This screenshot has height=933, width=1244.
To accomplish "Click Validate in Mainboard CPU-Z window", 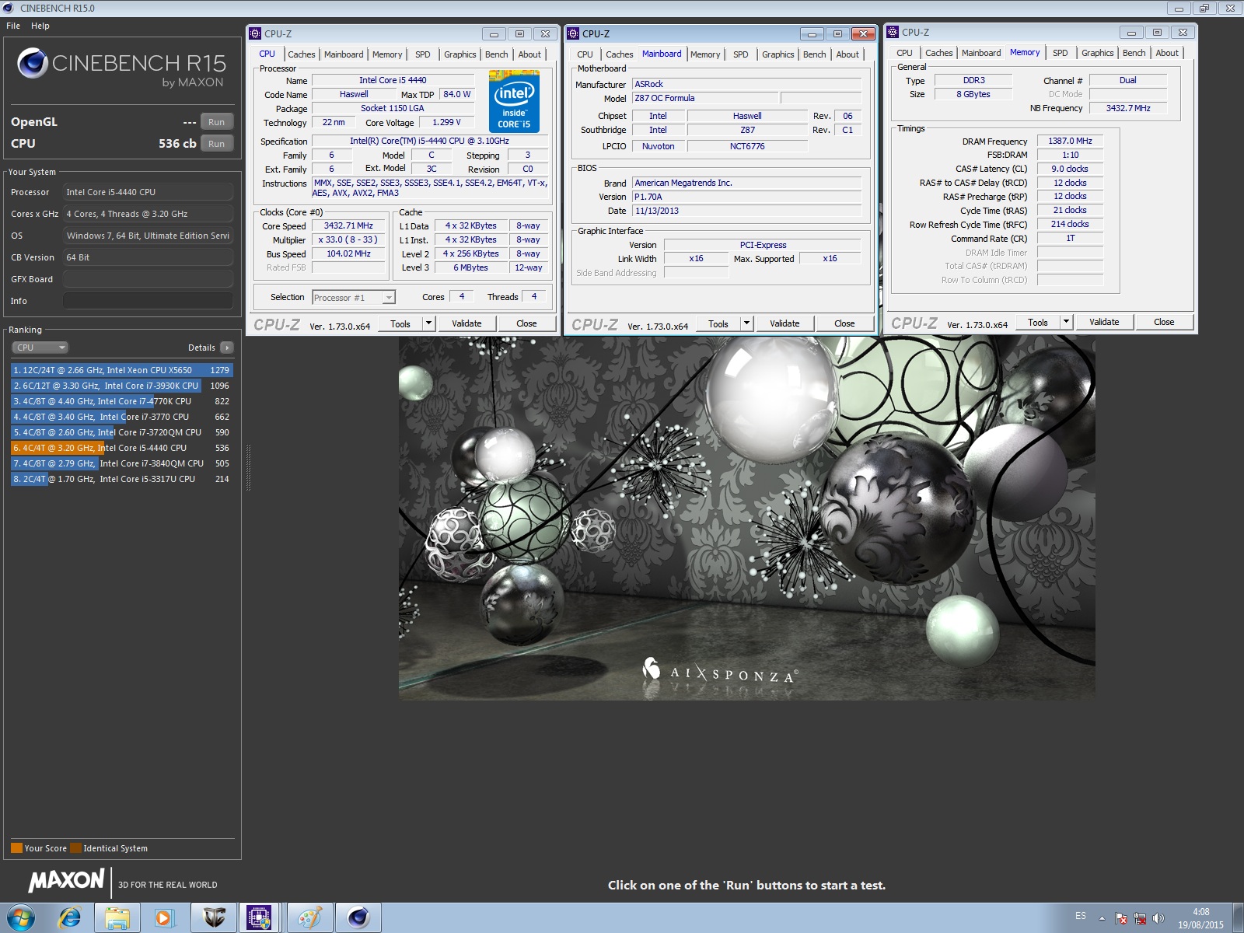I will (x=784, y=323).
